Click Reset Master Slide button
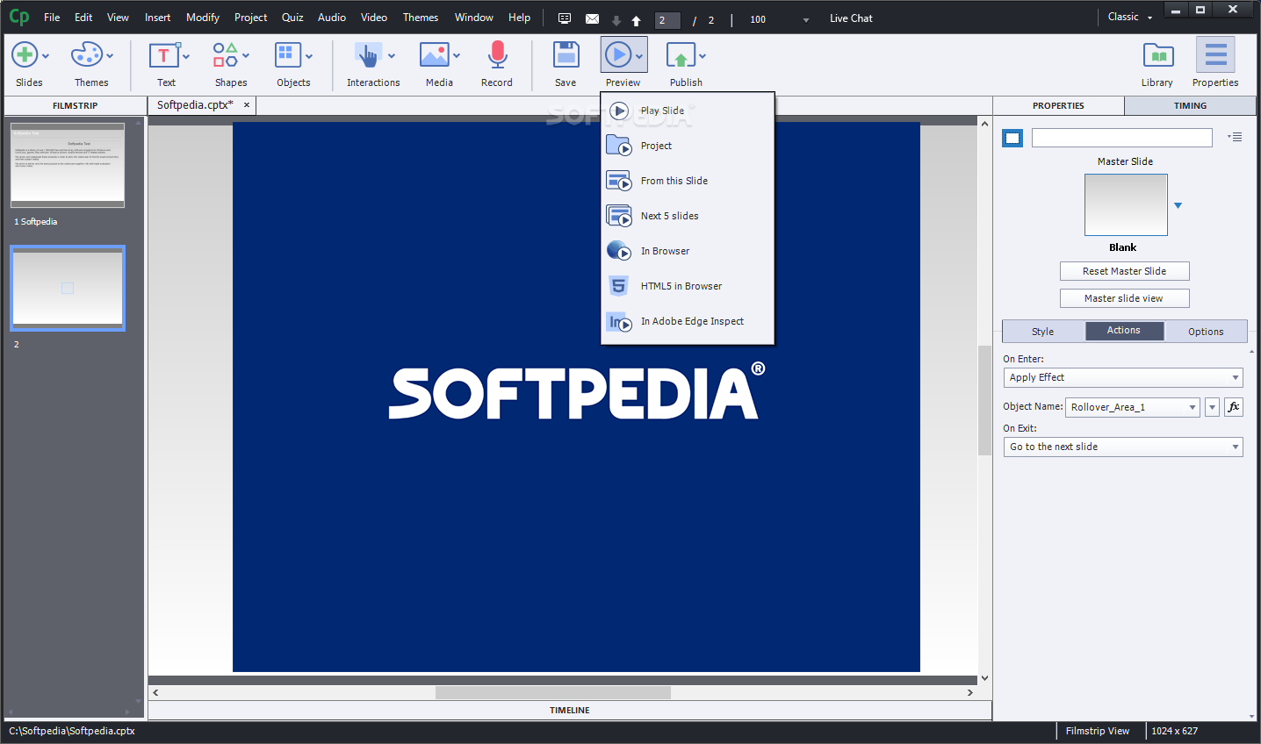The height and width of the screenshot is (744, 1261). click(1124, 271)
